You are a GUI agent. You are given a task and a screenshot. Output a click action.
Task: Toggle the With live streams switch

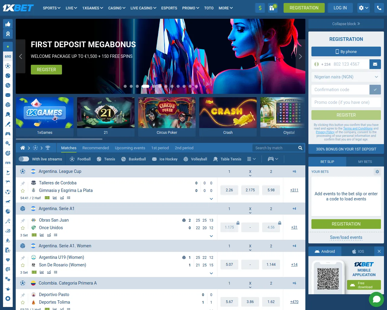pyautogui.click(x=24, y=159)
